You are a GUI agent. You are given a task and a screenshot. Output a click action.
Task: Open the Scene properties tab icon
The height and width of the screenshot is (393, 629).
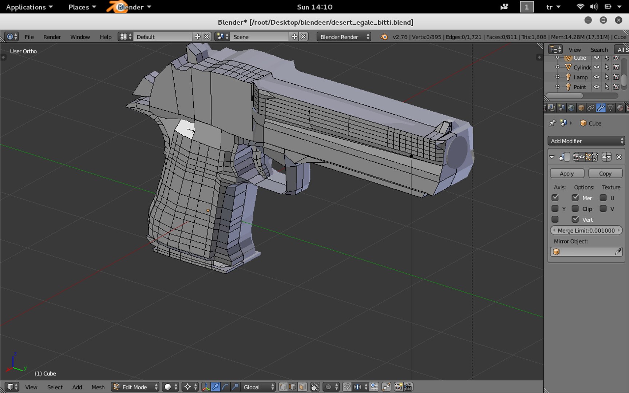click(561, 108)
